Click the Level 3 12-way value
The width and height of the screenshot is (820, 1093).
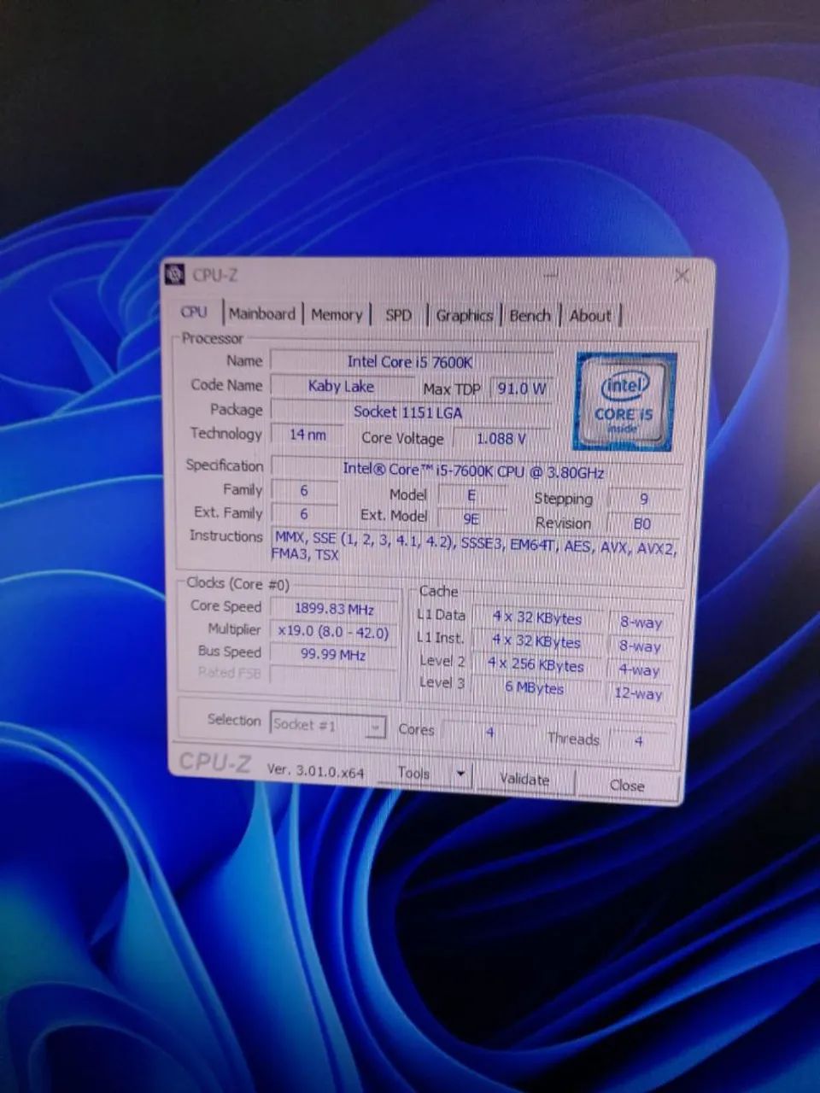pos(639,693)
